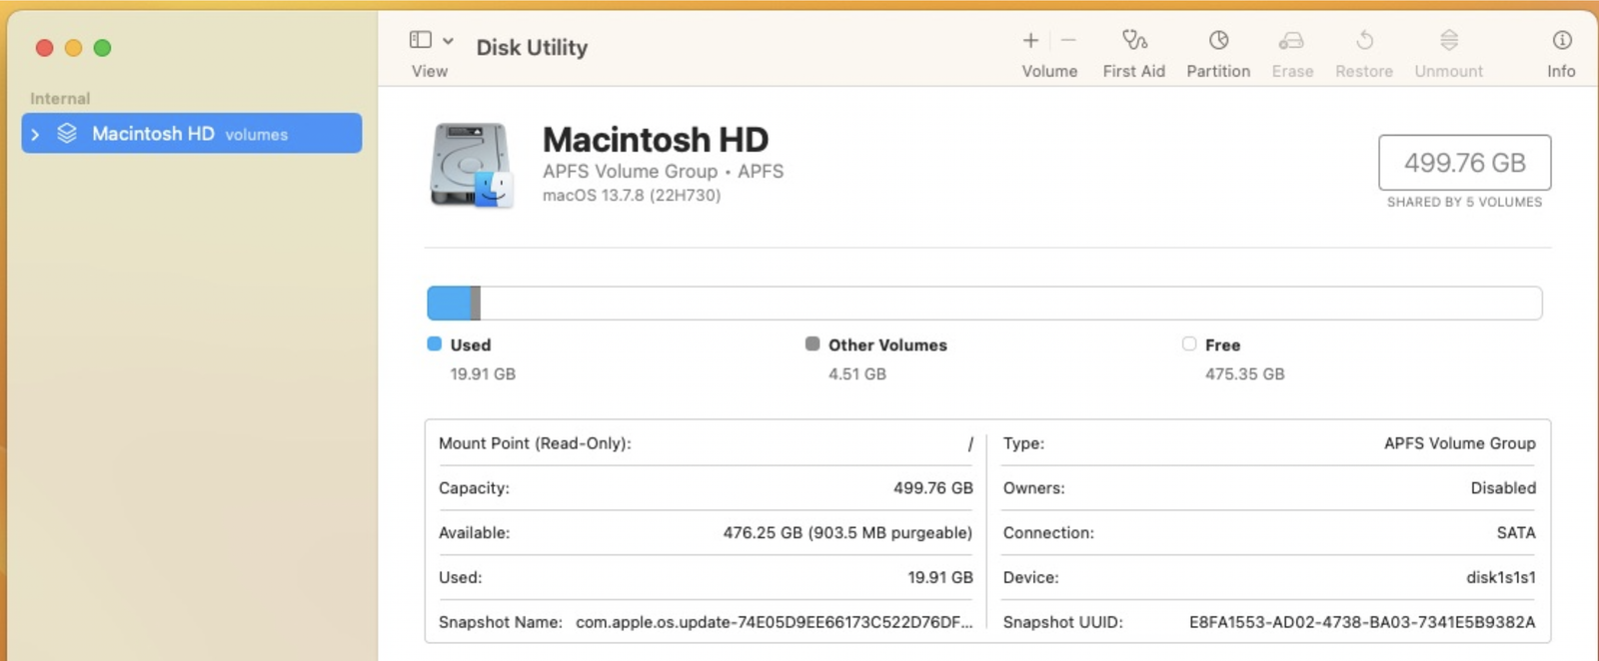Remove volume with the minus icon
The width and height of the screenshot is (1599, 661).
coord(1068,40)
